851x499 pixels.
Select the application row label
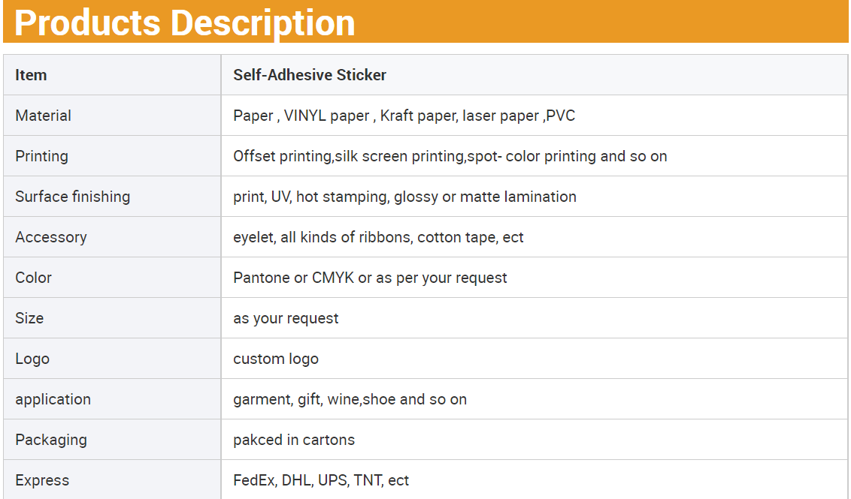point(53,399)
